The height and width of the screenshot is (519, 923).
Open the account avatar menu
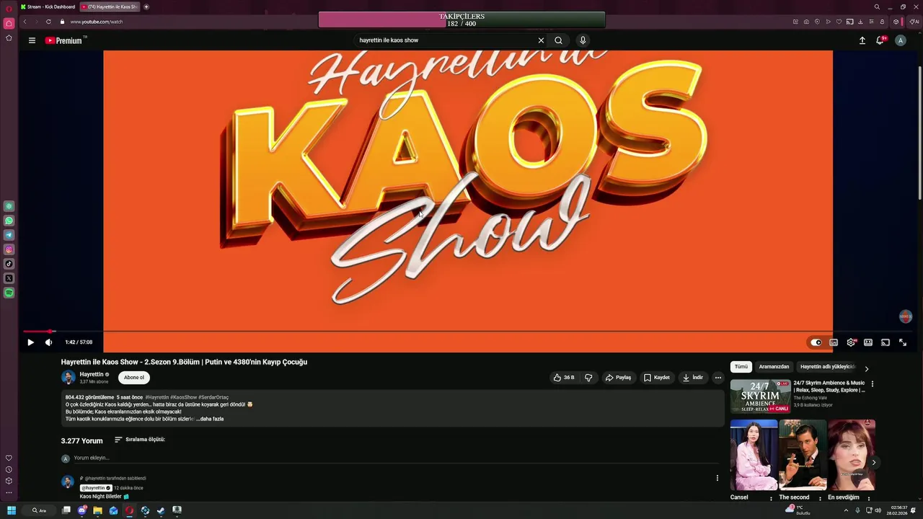[900, 40]
